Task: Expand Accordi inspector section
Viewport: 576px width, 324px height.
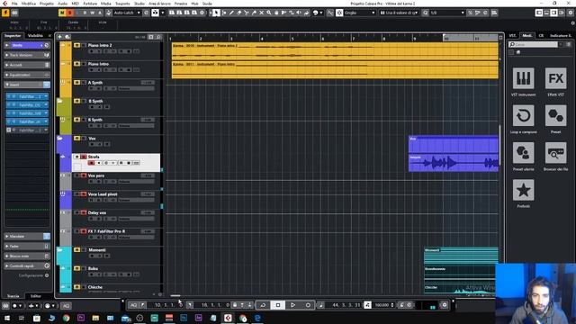Action: coord(27,65)
